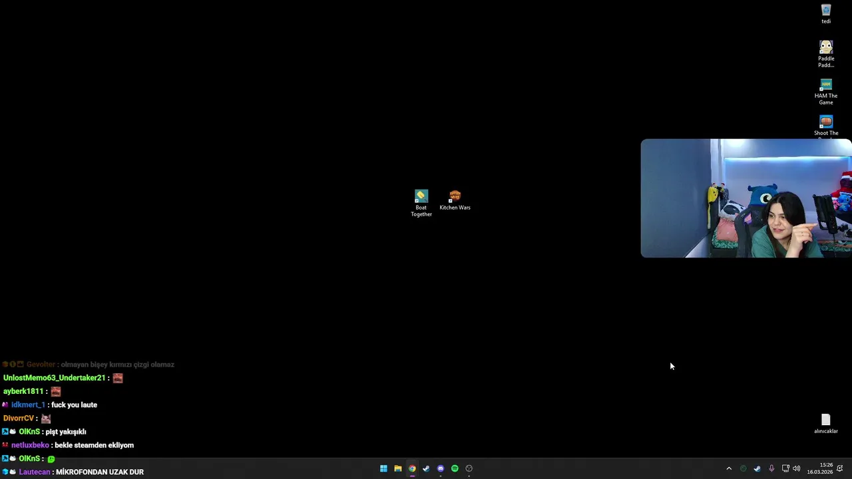This screenshot has height=479, width=852.
Task: Select the Recycle Bin named tedi
Action: pos(826,14)
